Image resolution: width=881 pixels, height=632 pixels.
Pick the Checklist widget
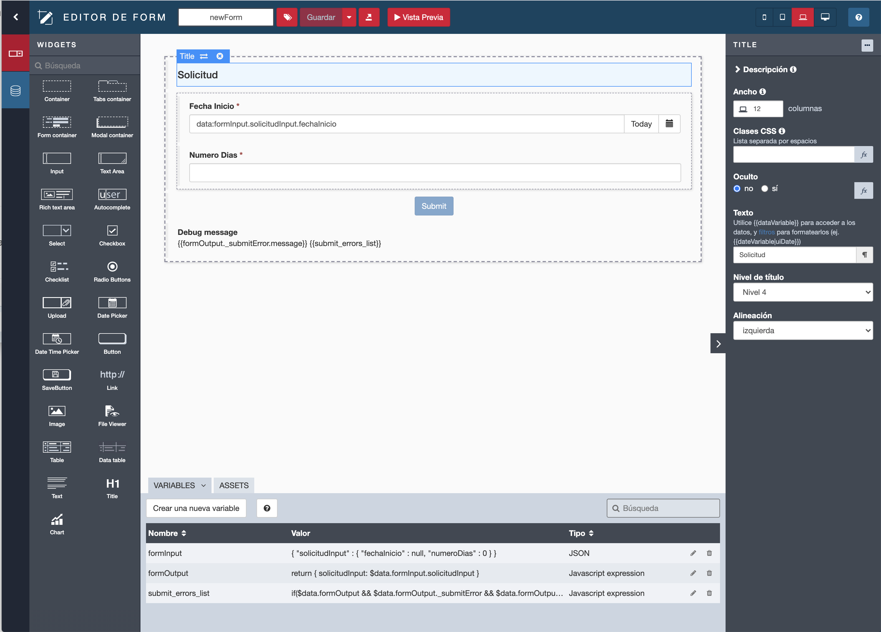(x=57, y=272)
